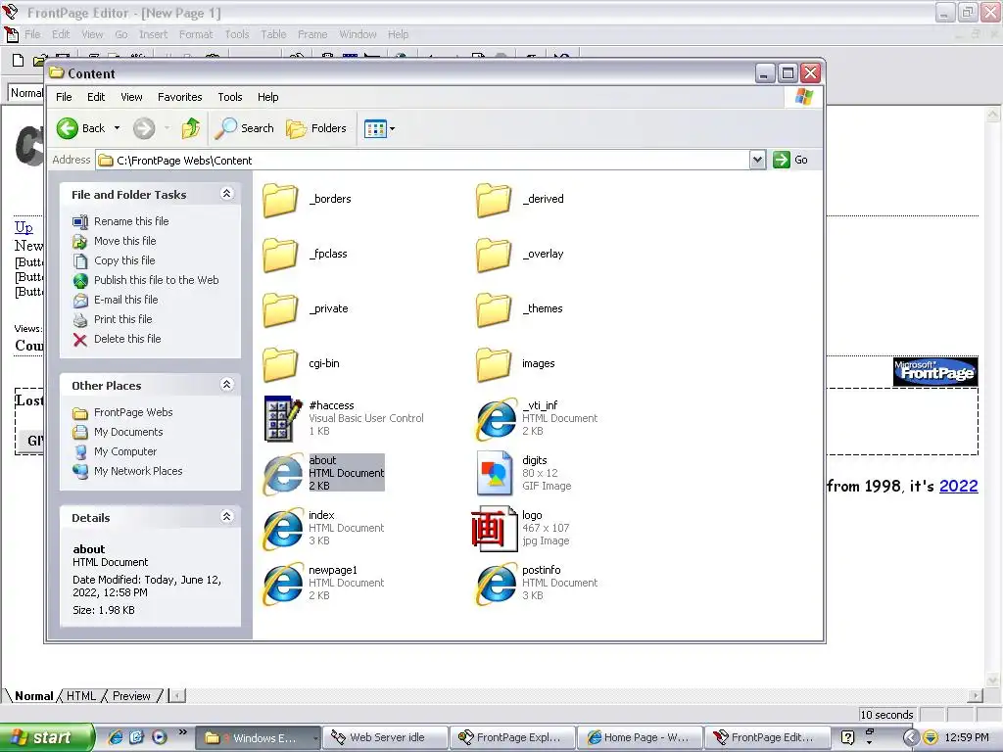This screenshot has width=1003, height=752.
Task: Click Publish this file to the Web
Action: point(156,280)
